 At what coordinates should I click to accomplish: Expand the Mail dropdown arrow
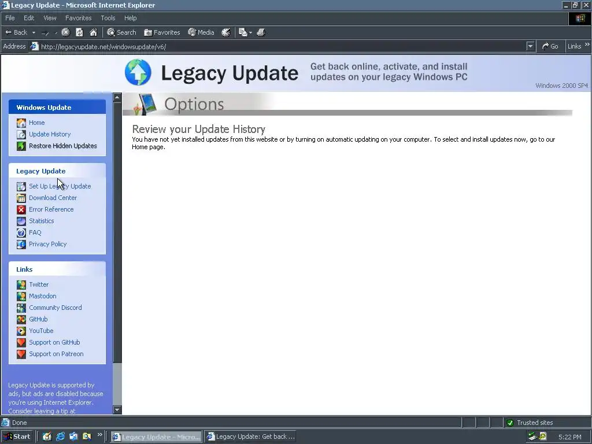point(250,33)
